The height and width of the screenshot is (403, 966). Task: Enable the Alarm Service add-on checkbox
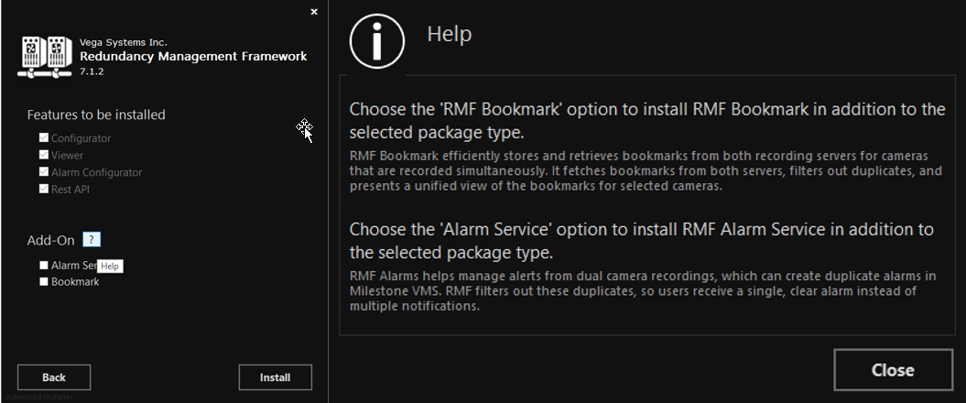(44, 265)
